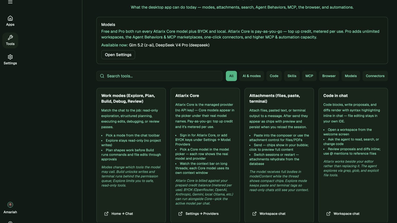The width and height of the screenshot is (397, 223).
Task: Click the magnifier icon in the search bar
Action: [x=102, y=76]
